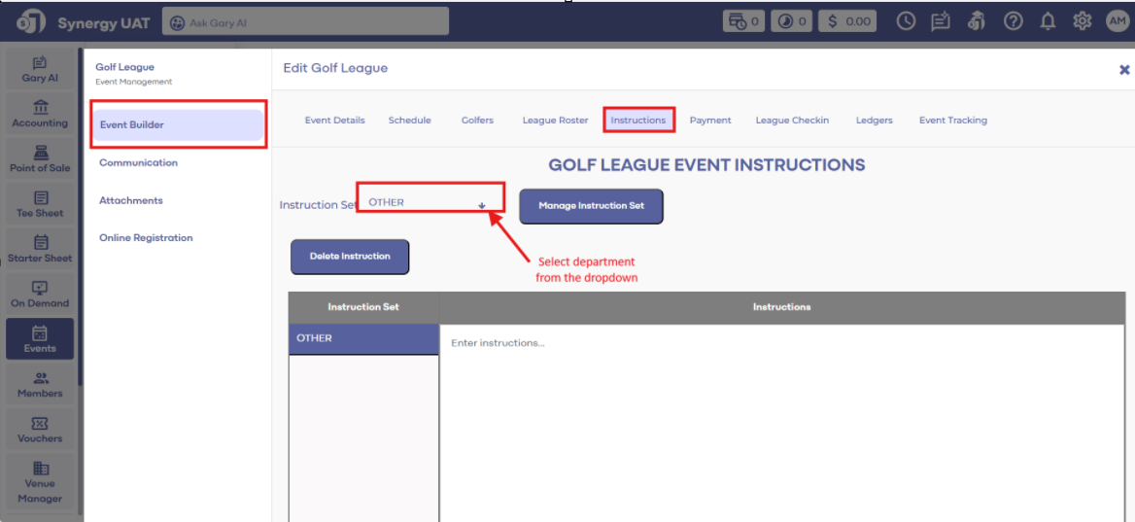Click the Delete Instruction button
Screen dimensions: 1135x522
[x=350, y=257]
